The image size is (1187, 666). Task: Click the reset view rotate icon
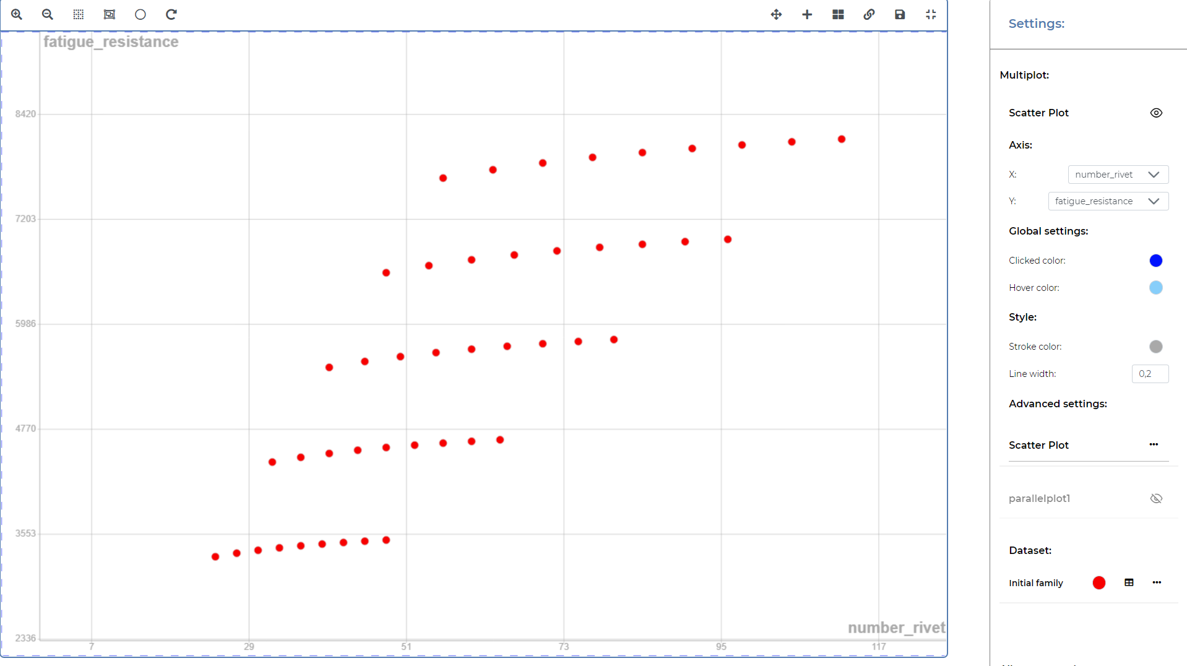171,14
